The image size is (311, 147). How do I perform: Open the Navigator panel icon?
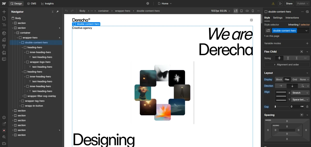(x=4, y=25)
